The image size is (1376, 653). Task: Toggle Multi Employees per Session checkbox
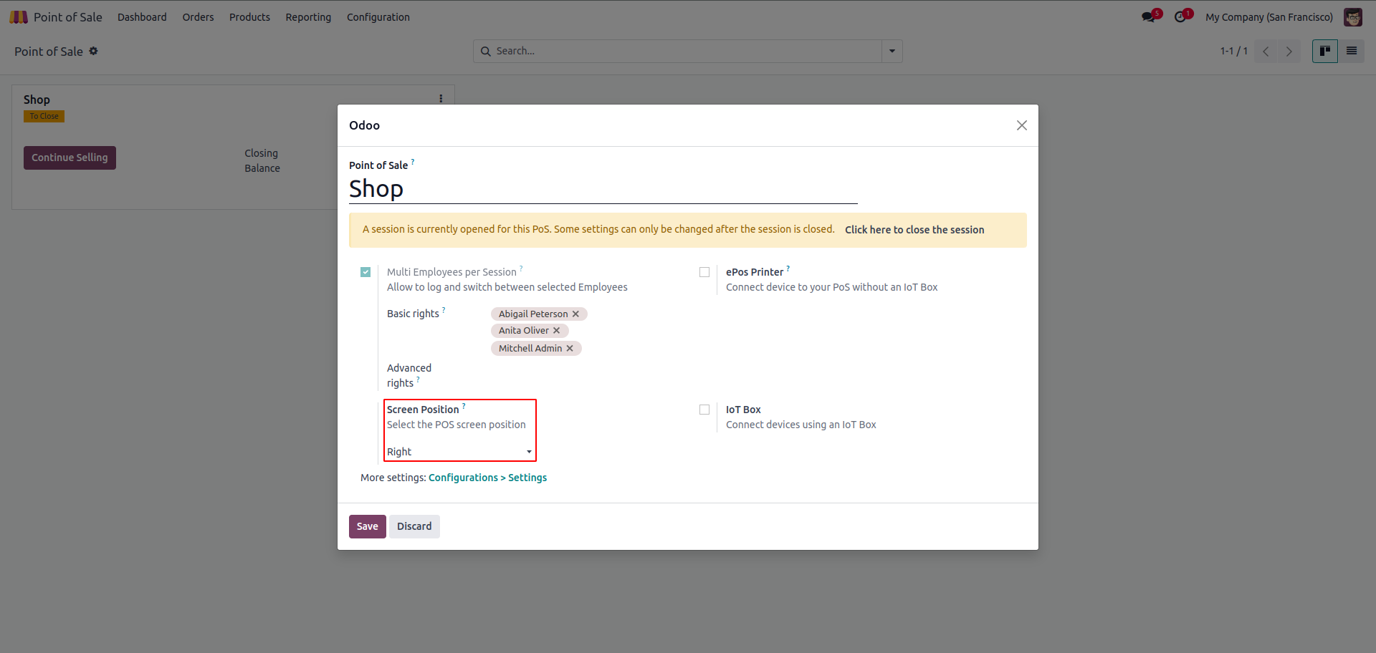(x=365, y=272)
